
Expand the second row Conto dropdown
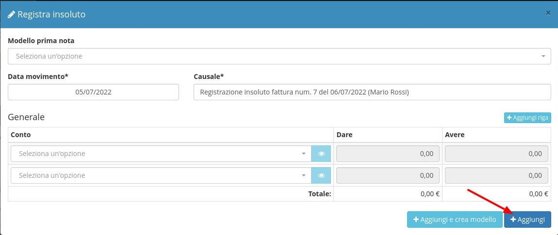coord(160,175)
